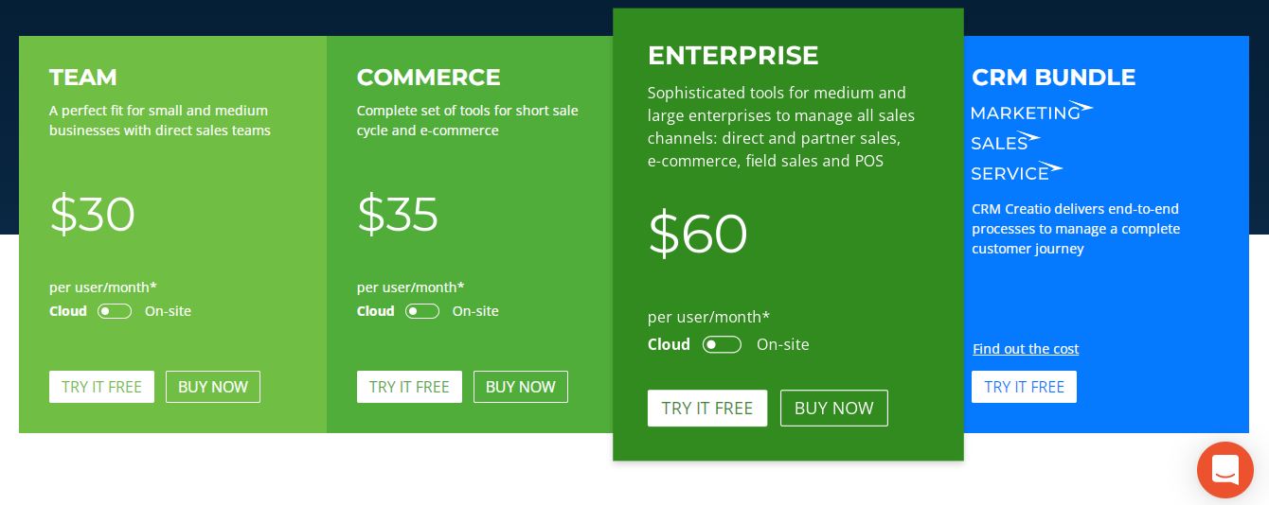This screenshot has width=1269, height=505.
Task: Toggle Enterprise plan Cloud/On-site switch
Action: [x=722, y=344]
